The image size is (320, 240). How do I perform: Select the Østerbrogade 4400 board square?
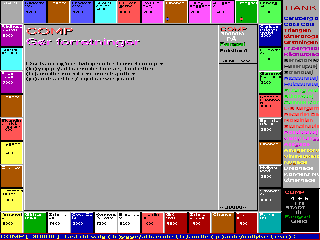199,223
